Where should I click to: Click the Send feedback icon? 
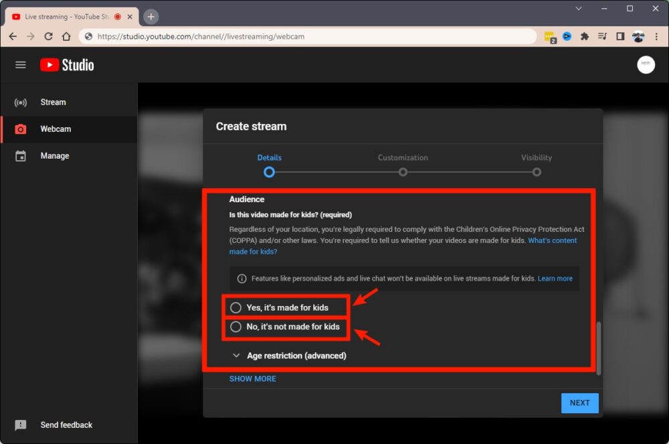[21, 425]
